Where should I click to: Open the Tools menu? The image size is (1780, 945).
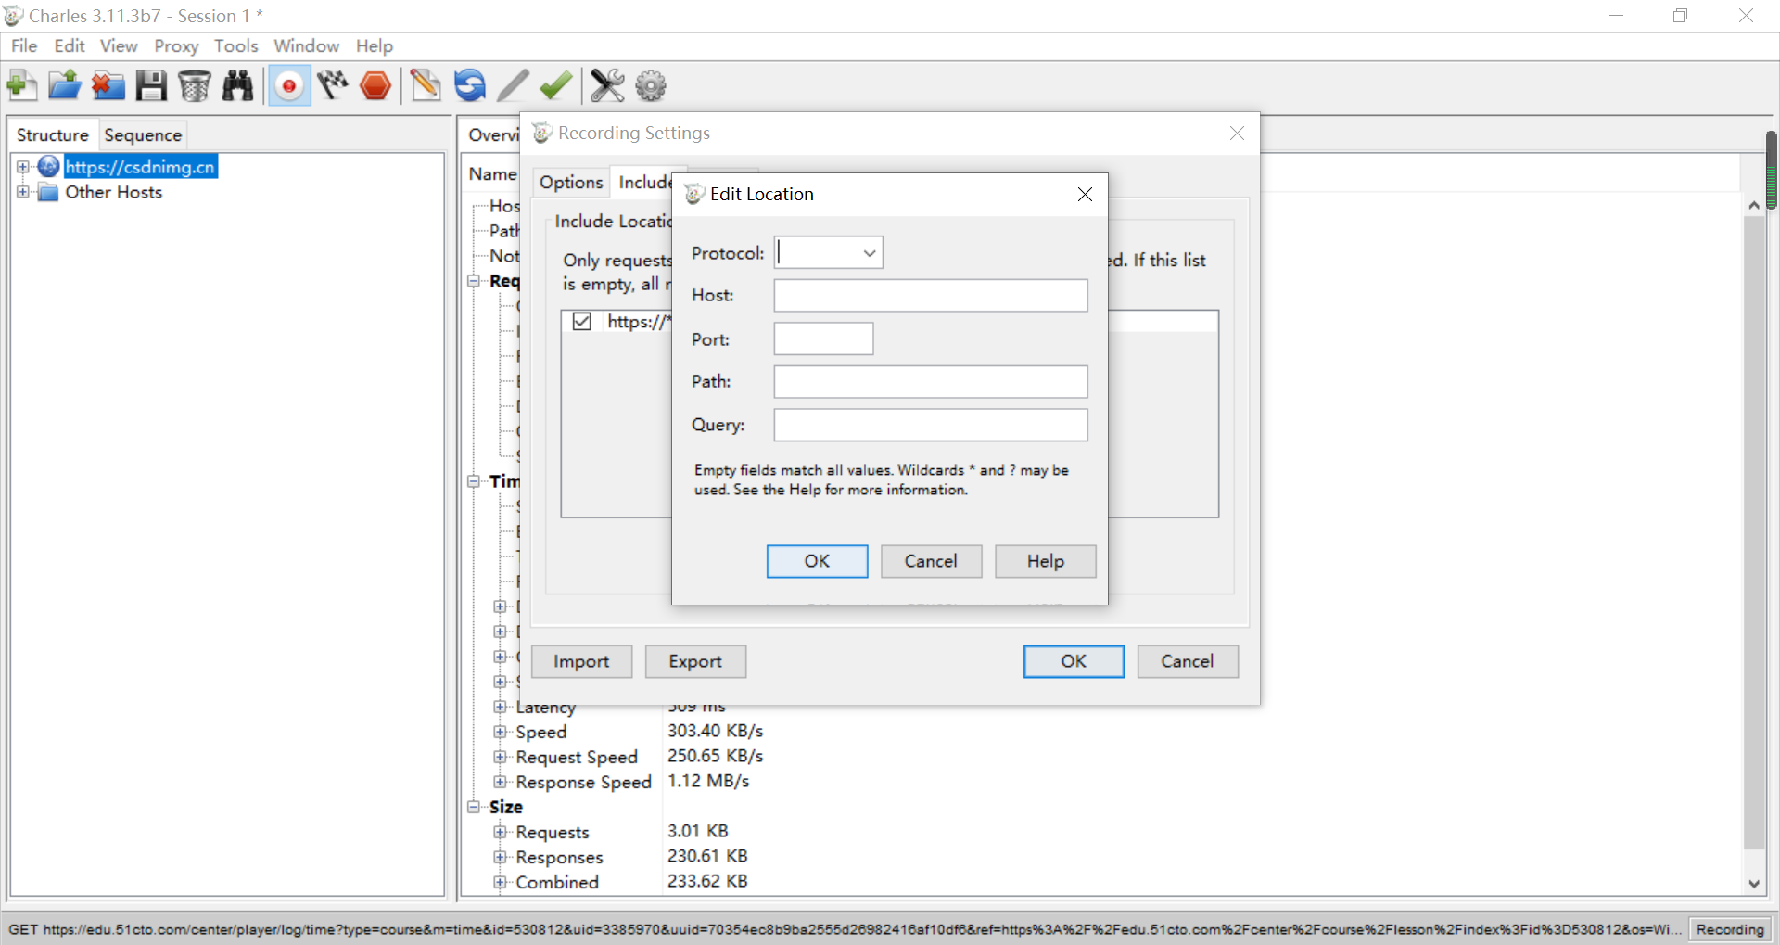[x=235, y=45]
